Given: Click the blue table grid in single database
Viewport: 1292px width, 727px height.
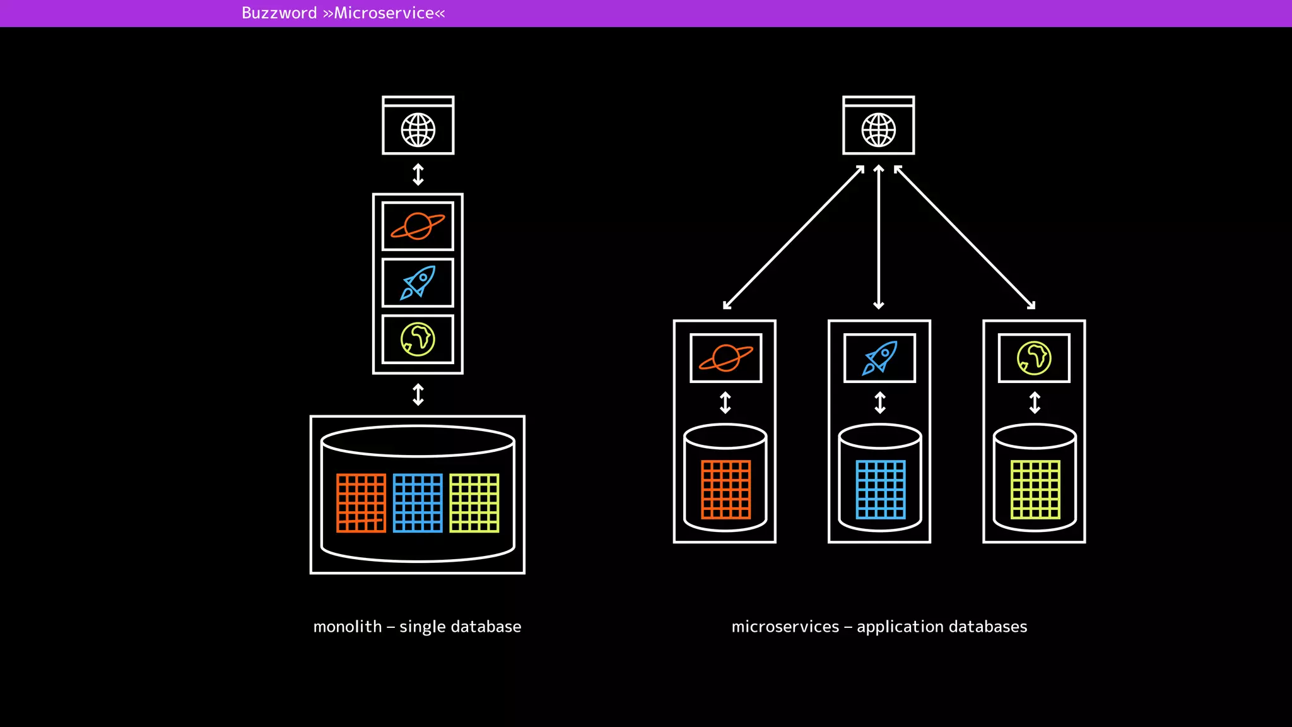Looking at the screenshot, I should [x=418, y=503].
